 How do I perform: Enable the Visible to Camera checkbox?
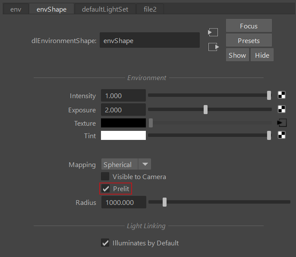[105, 176]
